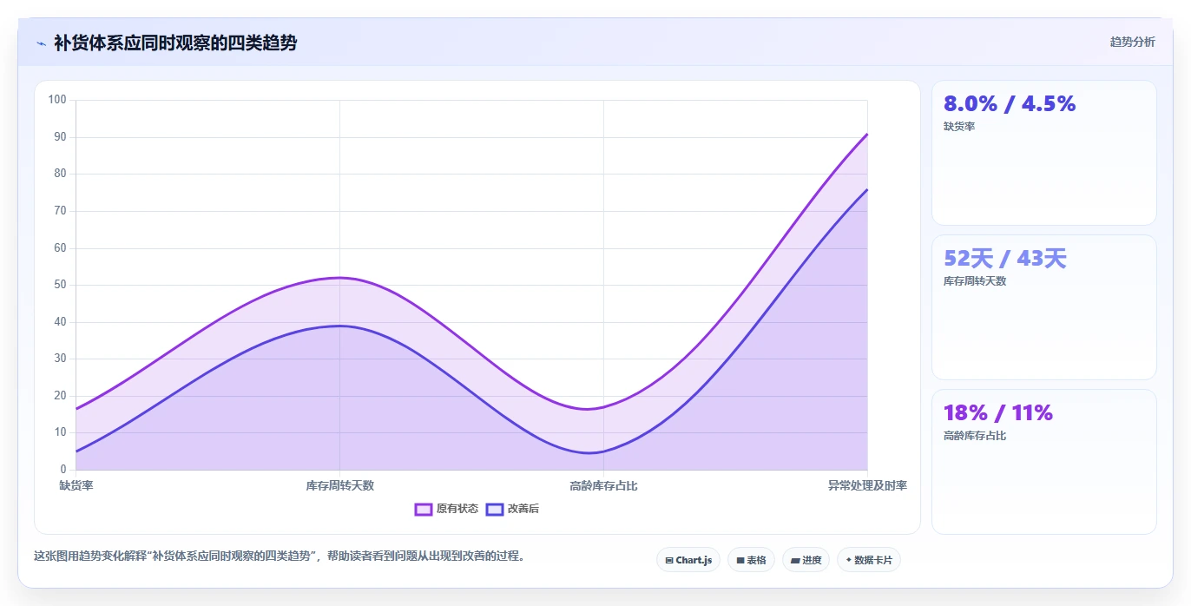Click the icon in the Chart.js tag
The image size is (1191, 606).
click(x=669, y=561)
